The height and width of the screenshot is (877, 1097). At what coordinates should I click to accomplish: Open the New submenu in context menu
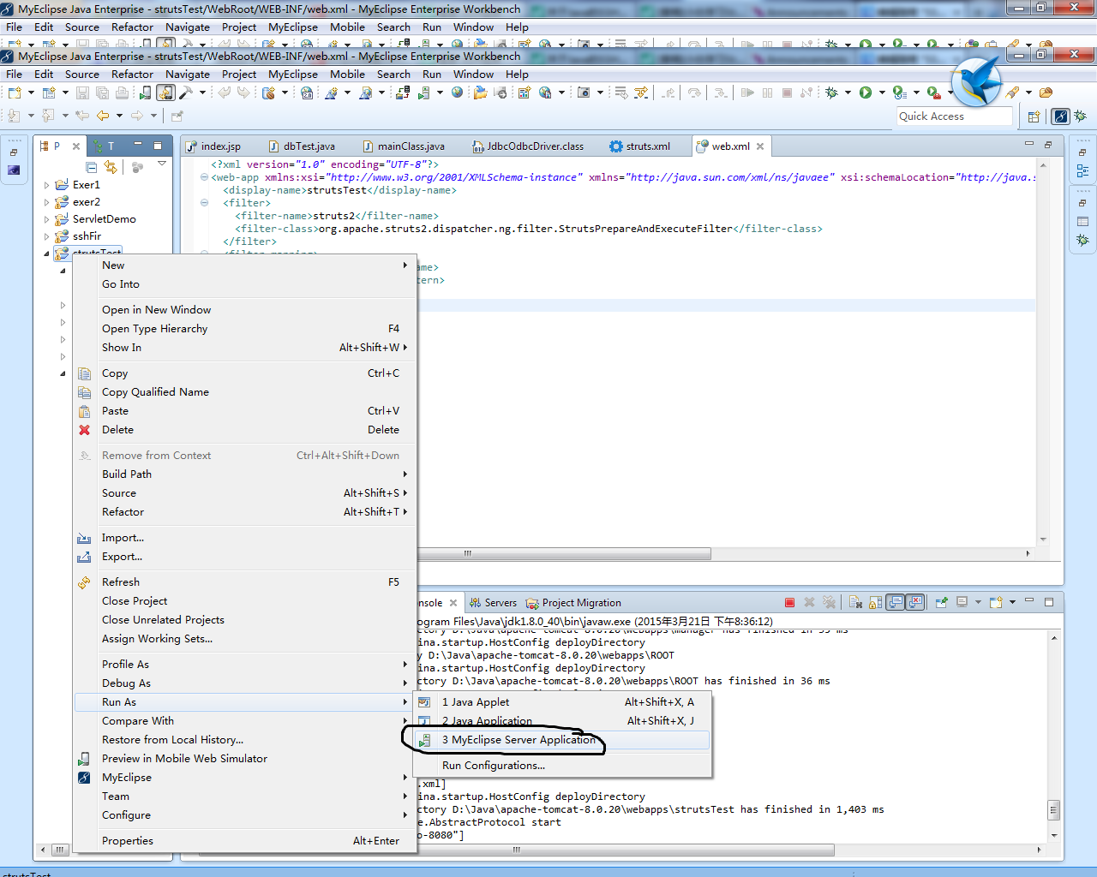pyautogui.click(x=245, y=265)
